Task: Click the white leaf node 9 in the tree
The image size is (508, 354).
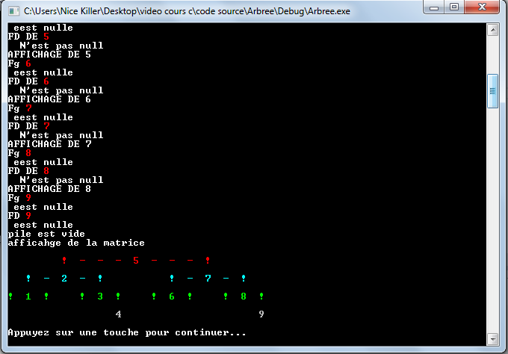Action: pyautogui.click(x=261, y=314)
